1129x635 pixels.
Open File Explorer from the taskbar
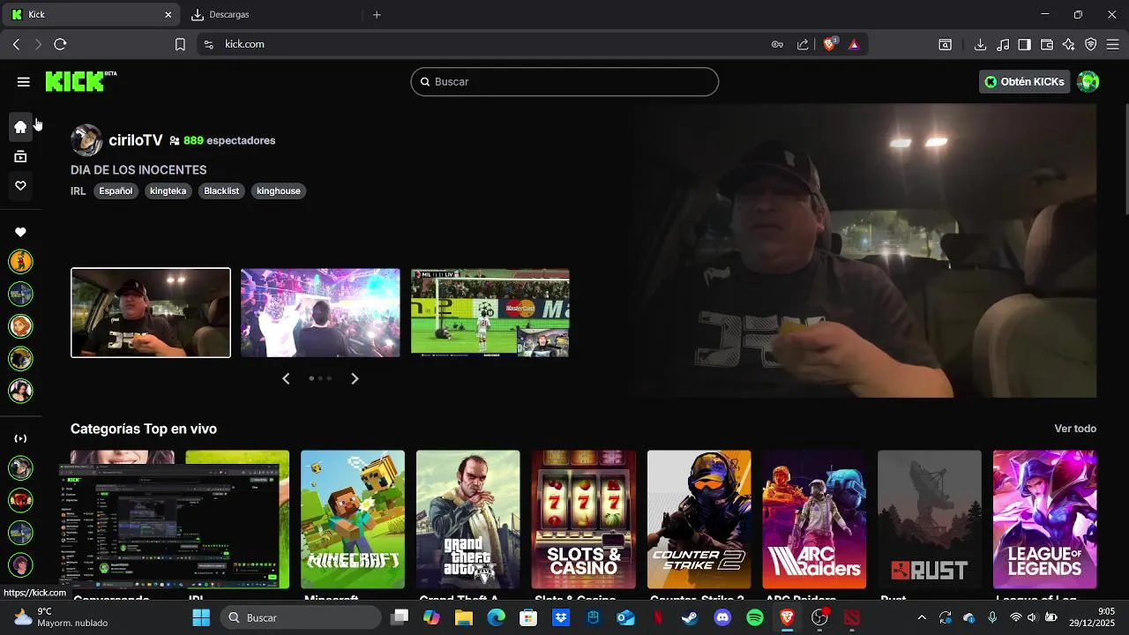point(463,617)
